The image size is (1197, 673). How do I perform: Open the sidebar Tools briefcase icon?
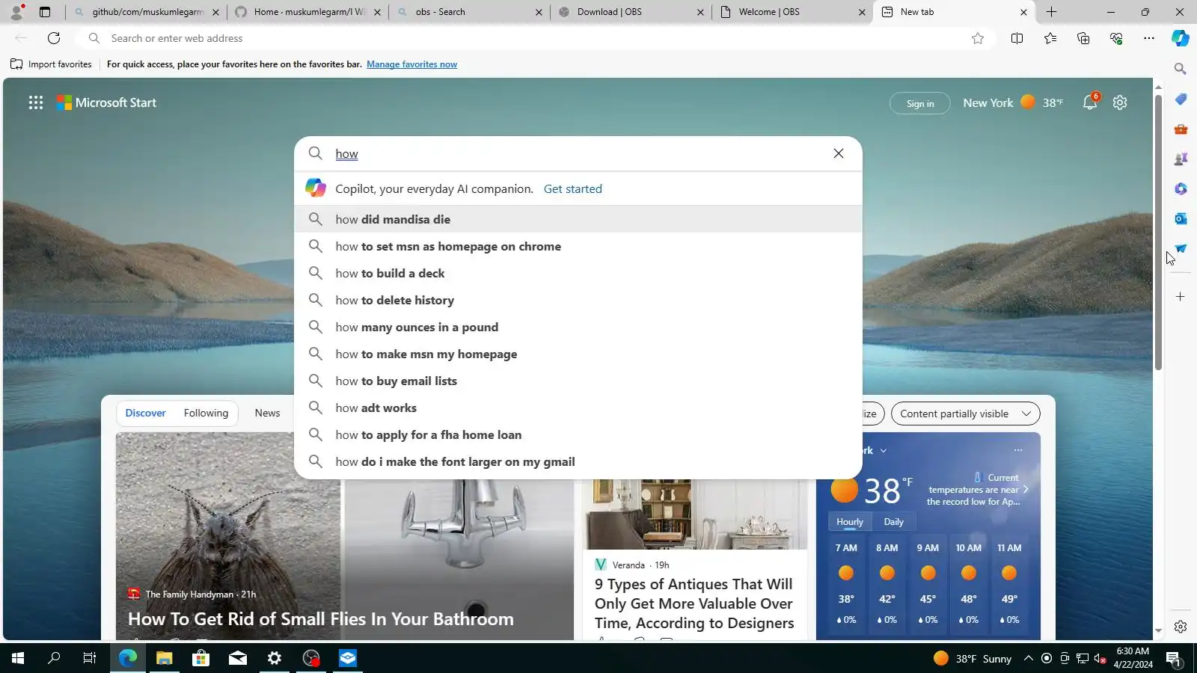(x=1181, y=129)
